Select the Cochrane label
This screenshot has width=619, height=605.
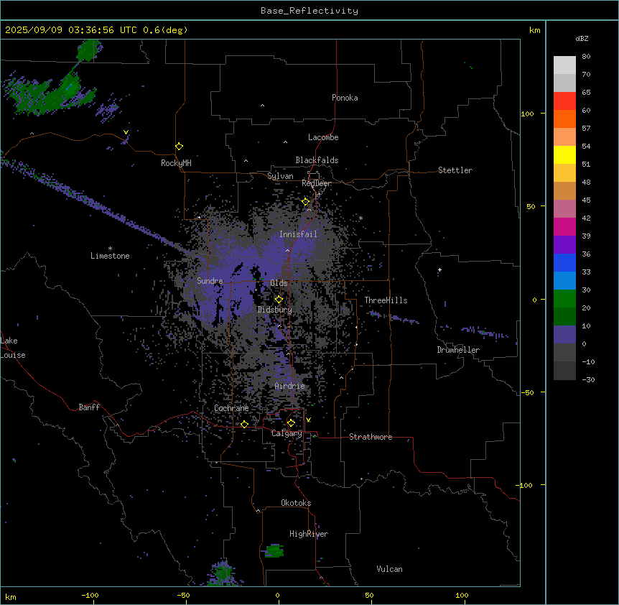[x=231, y=408]
